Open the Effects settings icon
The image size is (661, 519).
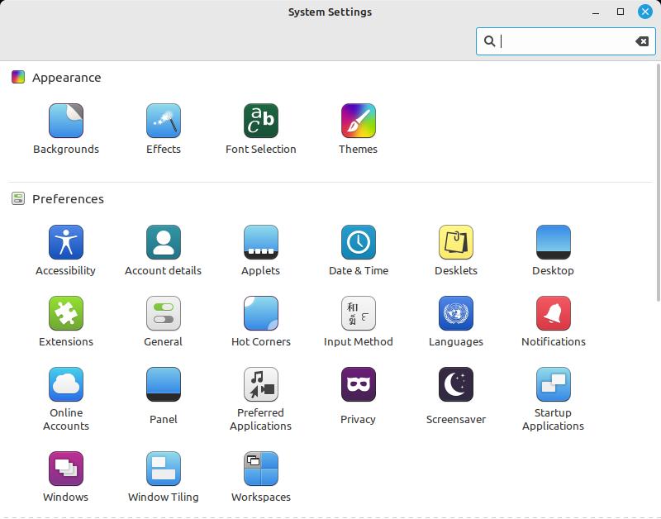(x=163, y=121)
